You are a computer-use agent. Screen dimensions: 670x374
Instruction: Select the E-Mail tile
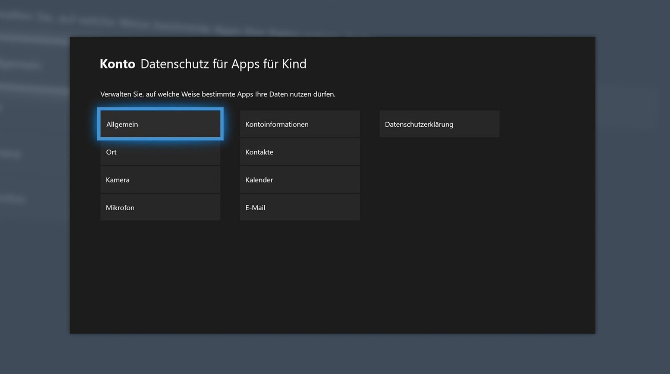click(x=299, y=207)
